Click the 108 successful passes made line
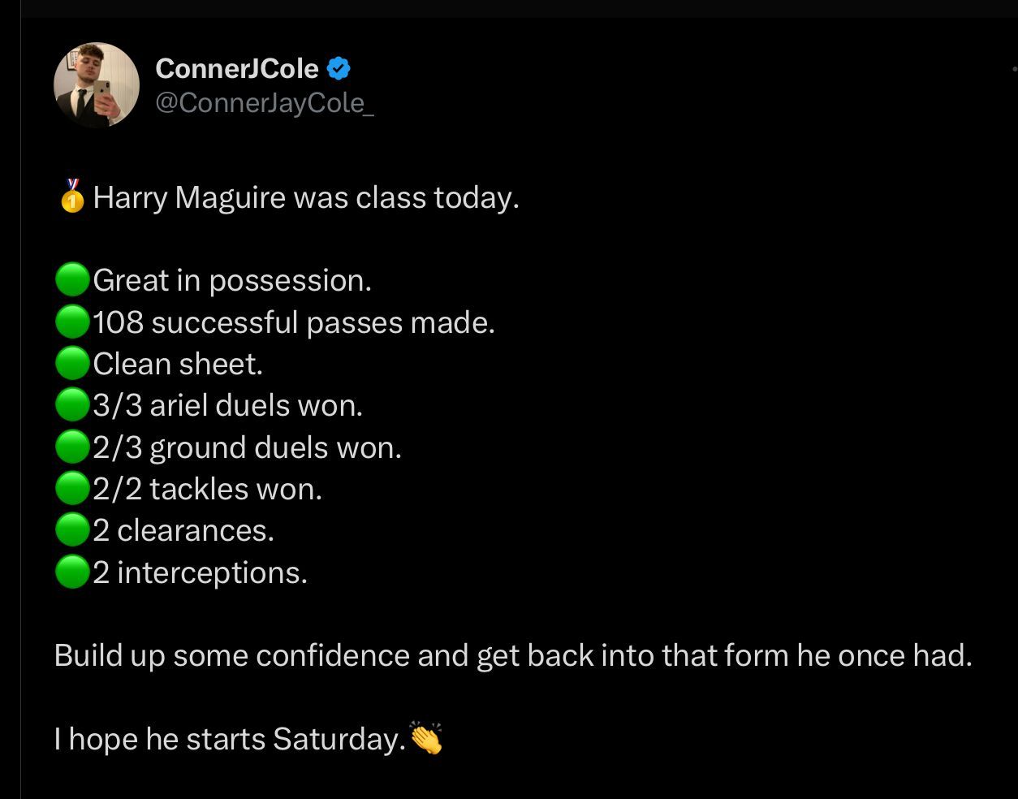This screenshot has height=799, width=1018. coord(294,322)
